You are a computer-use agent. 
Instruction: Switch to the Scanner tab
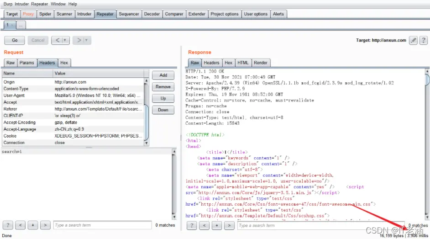(x=64, y=14)
